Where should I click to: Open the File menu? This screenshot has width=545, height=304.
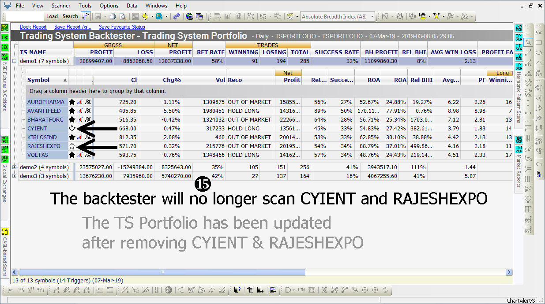(20, 6)
